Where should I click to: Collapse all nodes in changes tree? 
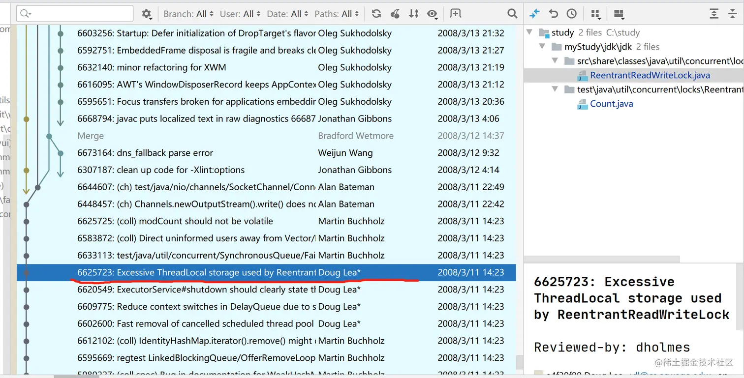click(x=733, y=14)
